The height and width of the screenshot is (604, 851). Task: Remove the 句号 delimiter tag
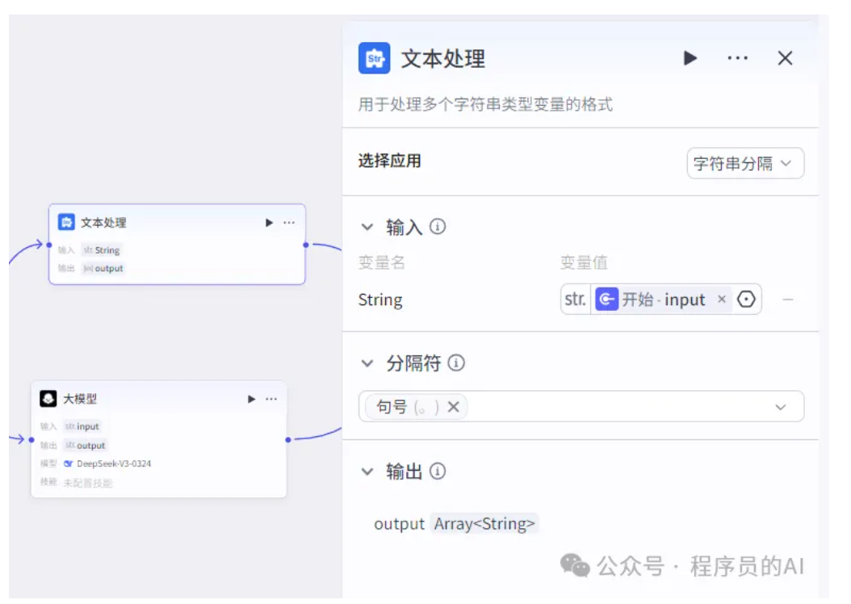coord(453,406)
